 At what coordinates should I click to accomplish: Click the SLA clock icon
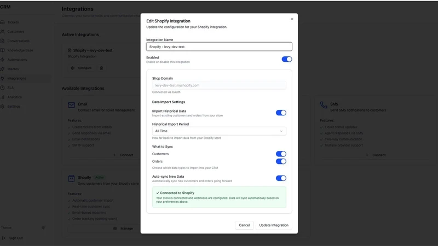(2, 87)
